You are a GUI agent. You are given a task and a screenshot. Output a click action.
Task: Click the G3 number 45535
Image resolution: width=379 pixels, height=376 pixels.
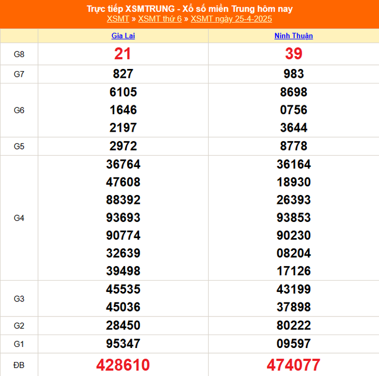point(123,289)
